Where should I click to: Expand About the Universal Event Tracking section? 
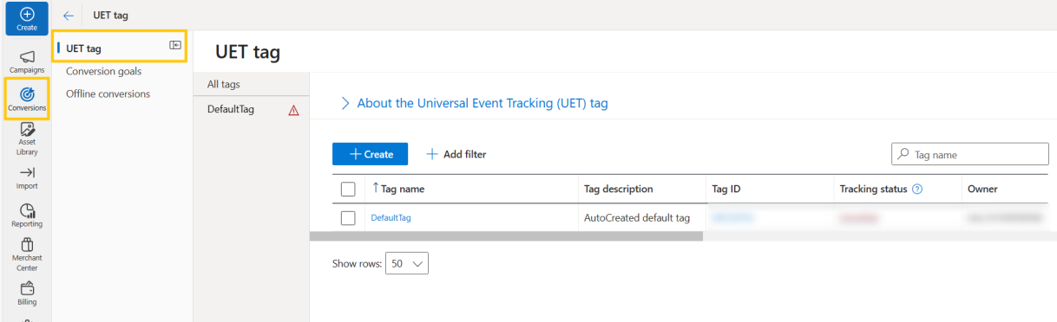474,103
